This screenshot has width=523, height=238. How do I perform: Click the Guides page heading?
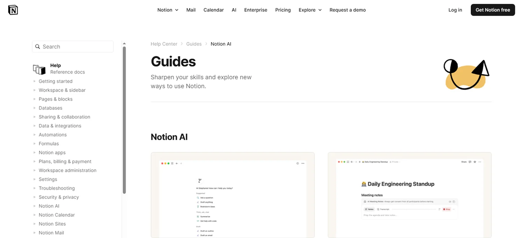coord(173,62)
